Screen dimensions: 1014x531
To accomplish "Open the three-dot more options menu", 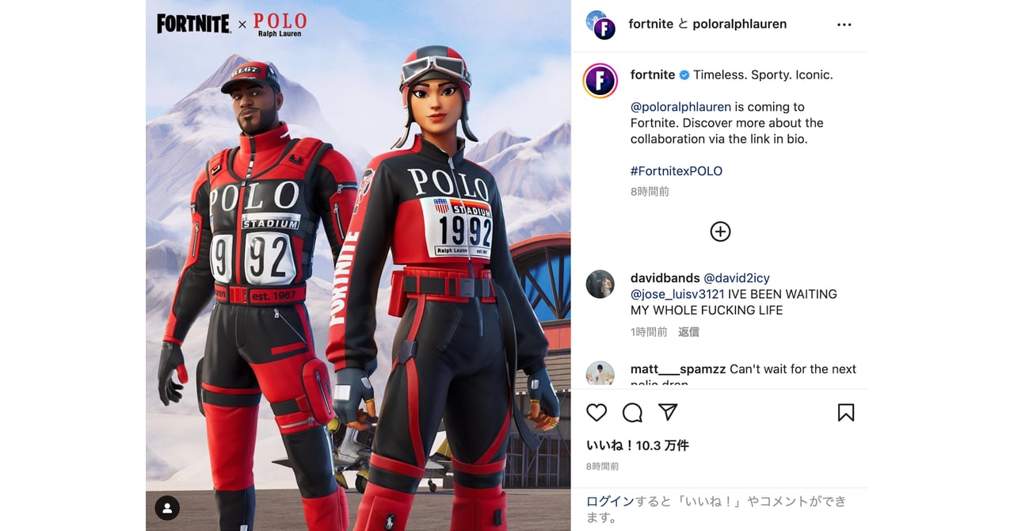I will (844, 25).
